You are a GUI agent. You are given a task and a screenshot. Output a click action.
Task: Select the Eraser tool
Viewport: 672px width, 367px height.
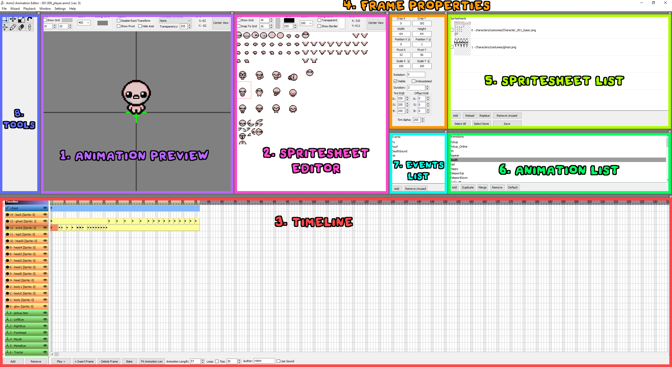21,27
